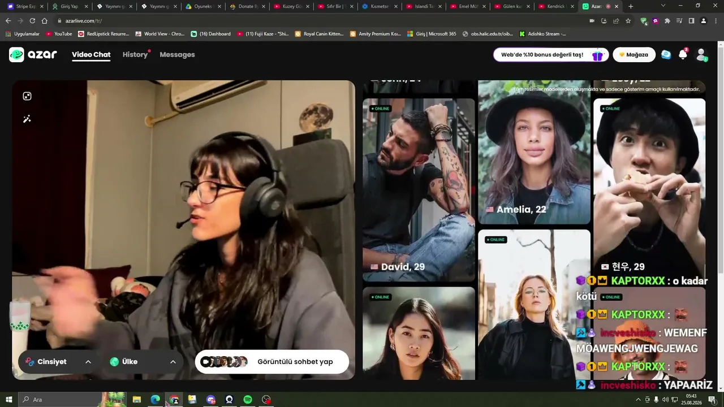Go back in browser history
The width and height of the screenshot is (724, 407).
[x=8, y=21]
